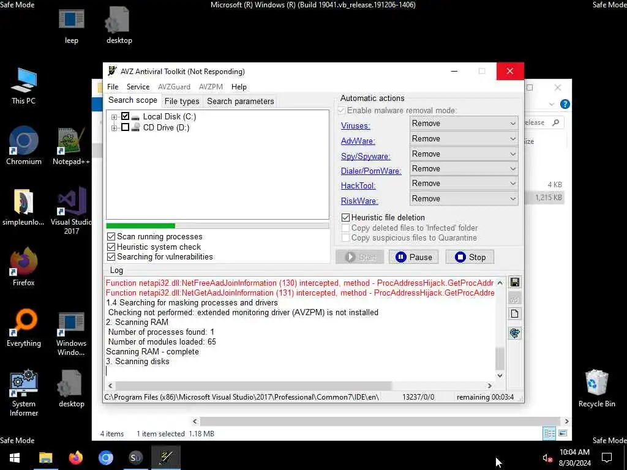This screenshot has height=470, width=627.
Task: Select the simpleunlo... desktop icon
Action: (x=23, y=207)
